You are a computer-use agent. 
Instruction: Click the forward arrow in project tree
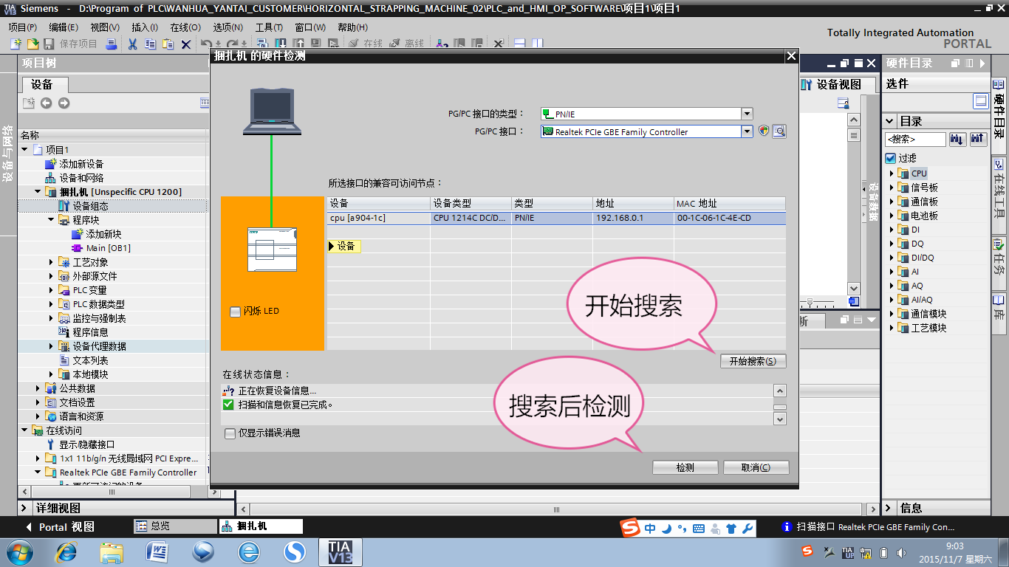point(64,103)
